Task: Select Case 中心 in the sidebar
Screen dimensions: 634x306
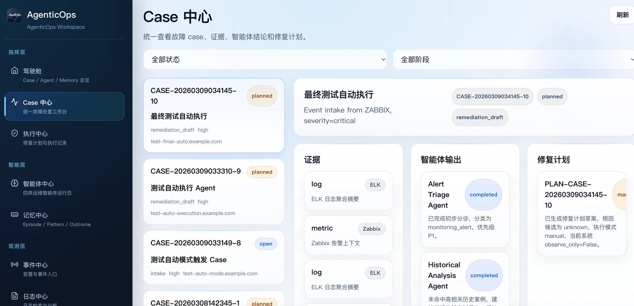Action: point(64,106)
